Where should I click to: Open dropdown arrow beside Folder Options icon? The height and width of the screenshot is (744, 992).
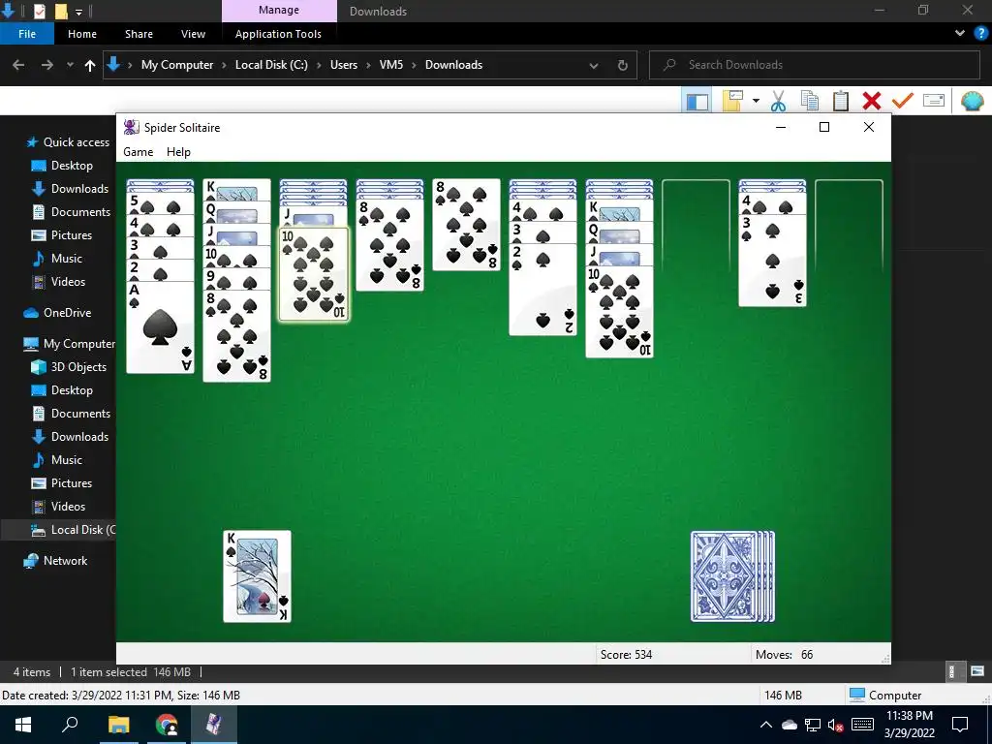[756, 101]
